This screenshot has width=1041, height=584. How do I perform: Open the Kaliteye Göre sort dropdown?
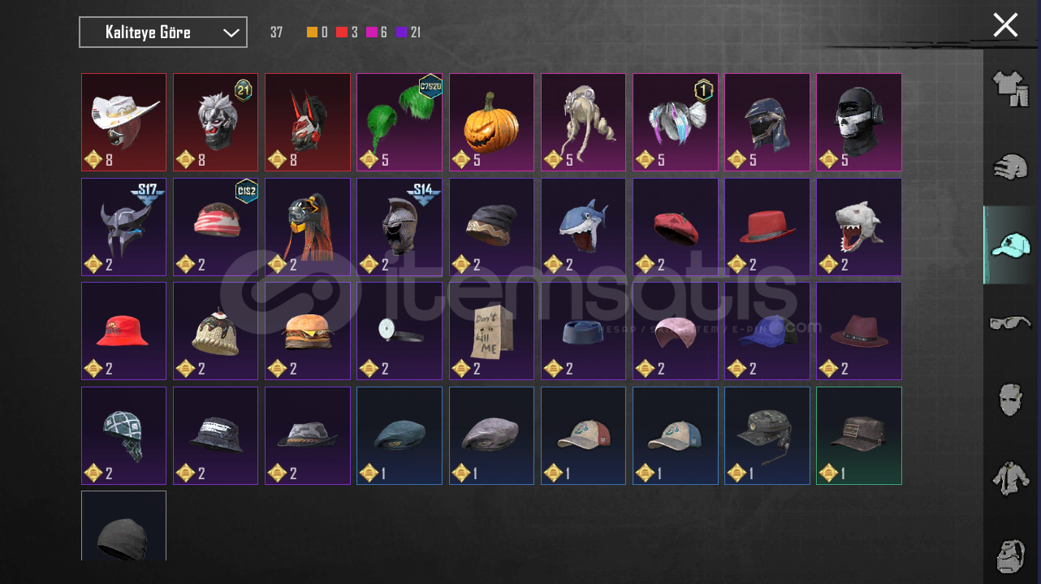pos(163,32)
